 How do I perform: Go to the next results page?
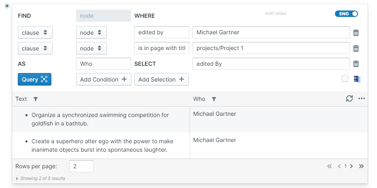352,166
